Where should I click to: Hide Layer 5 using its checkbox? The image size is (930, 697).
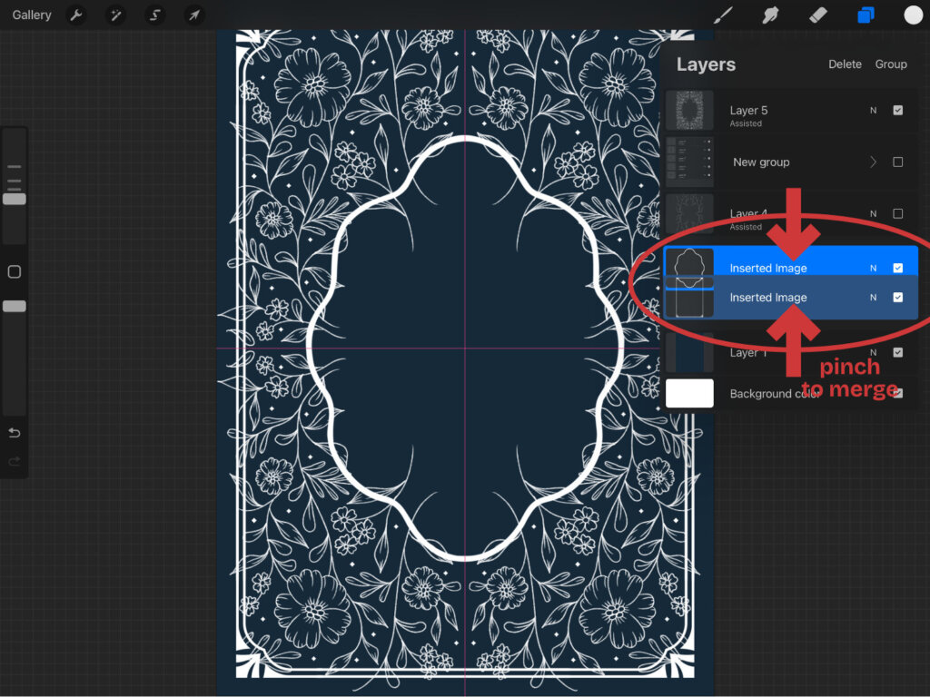(898, 111)
